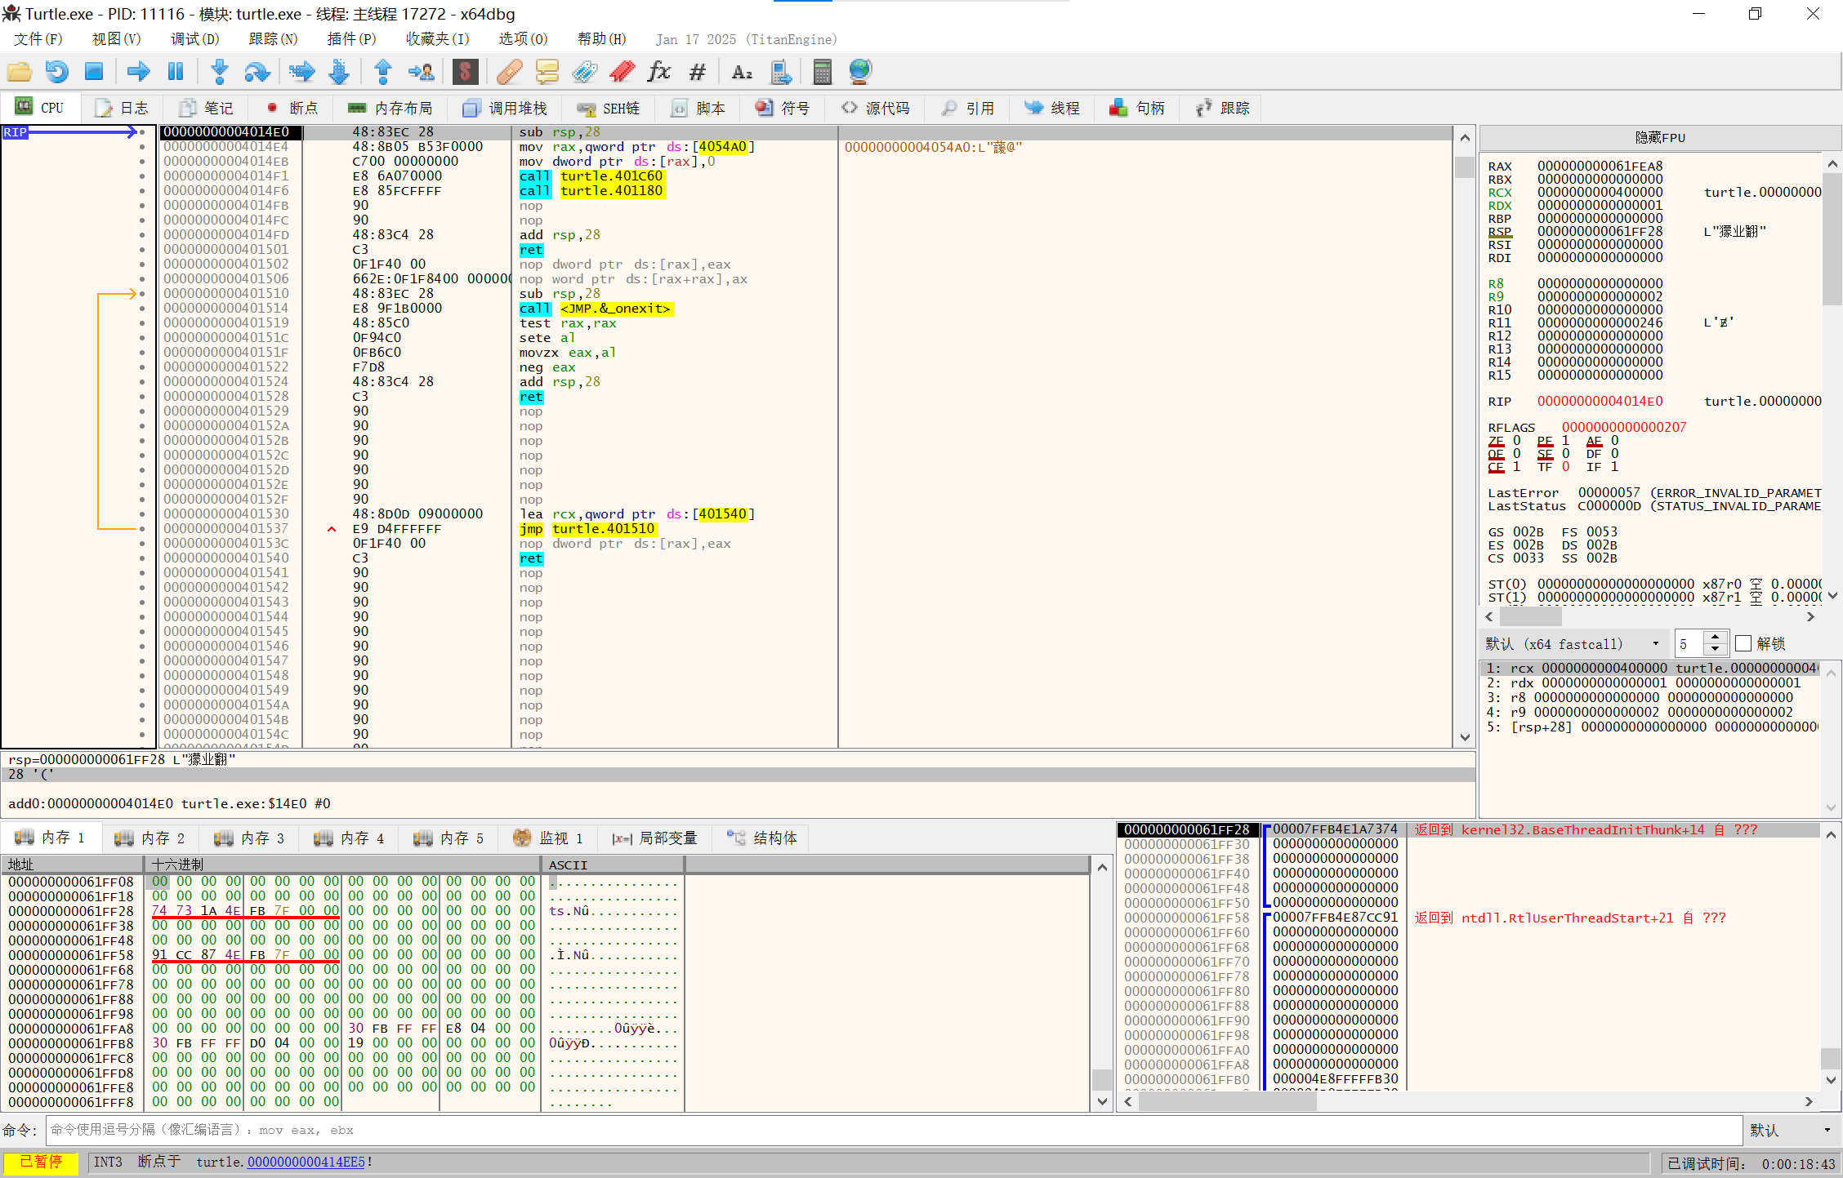Switch to the 调用堆栈 tab
This screenshot has height=1178, width=1843.
[x=504, y=108]
